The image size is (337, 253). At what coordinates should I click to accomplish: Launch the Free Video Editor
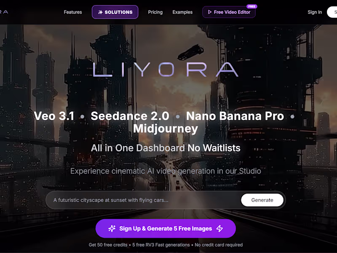(x=229, y=12)
